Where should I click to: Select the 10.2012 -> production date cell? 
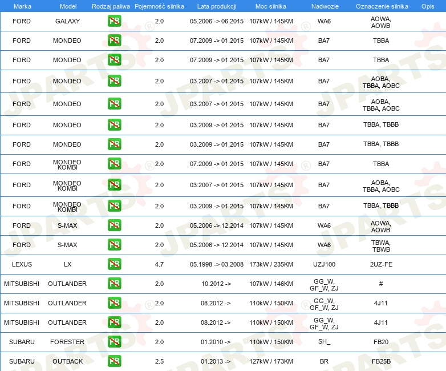pyautogui.click(x=216, y=284)
